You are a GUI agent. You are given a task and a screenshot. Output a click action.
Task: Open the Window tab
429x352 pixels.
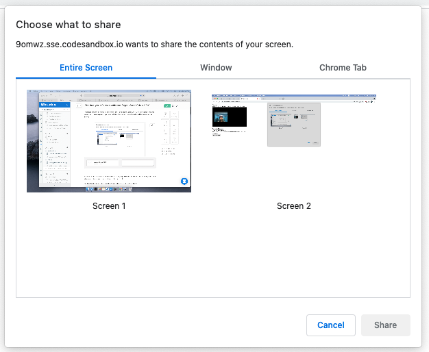pyautogui.click(x=216, y=68)
